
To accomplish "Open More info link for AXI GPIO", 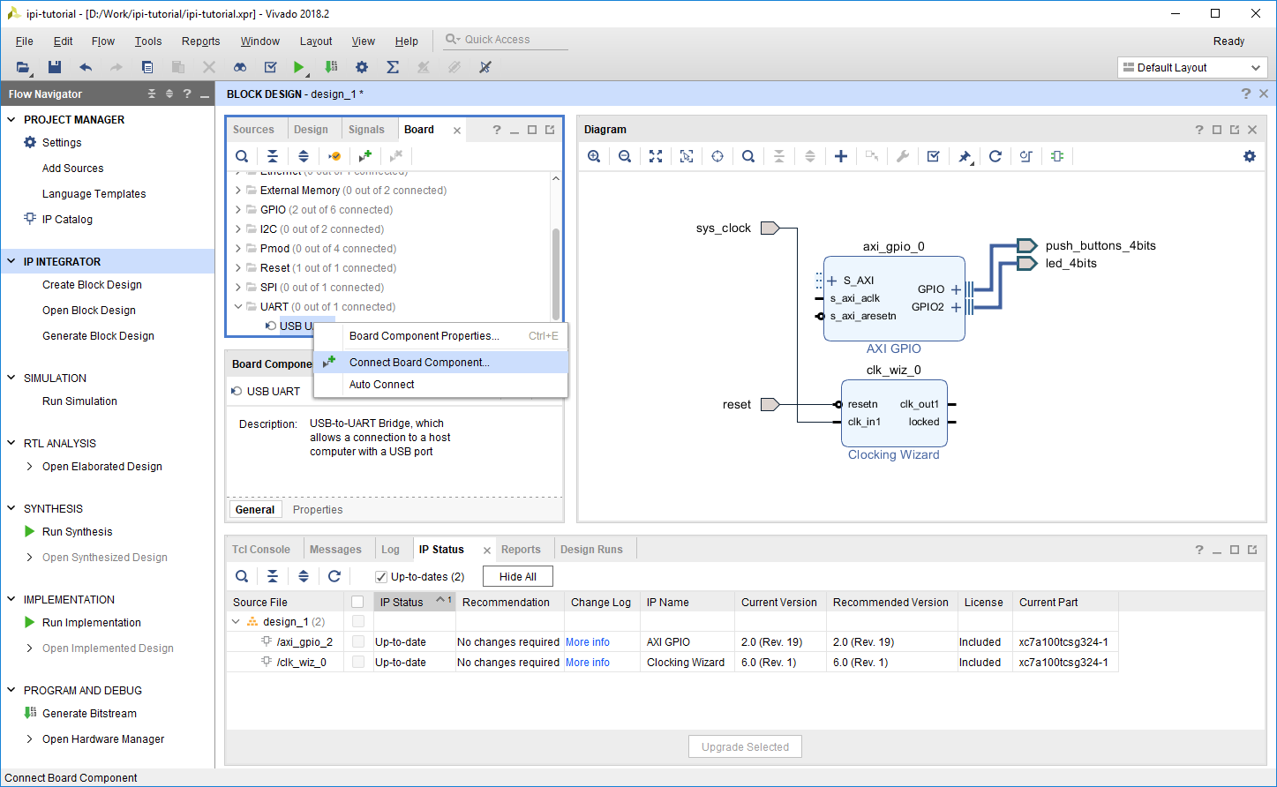I will [x=588, y=642].
